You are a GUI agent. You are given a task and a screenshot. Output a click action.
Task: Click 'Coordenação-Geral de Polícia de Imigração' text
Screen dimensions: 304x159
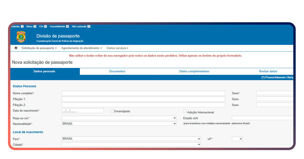[x=60, y=41]
